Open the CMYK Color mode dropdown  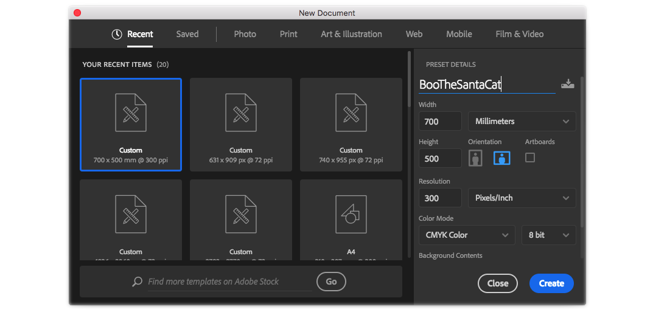coord(467,235)
